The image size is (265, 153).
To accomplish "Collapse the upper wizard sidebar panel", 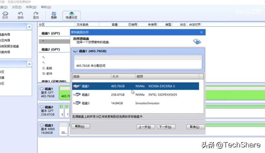I will 29,27.
